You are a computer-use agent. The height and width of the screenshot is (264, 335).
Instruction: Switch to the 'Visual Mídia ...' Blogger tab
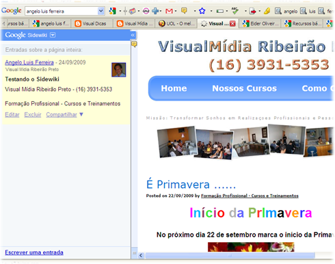[134, 23]
